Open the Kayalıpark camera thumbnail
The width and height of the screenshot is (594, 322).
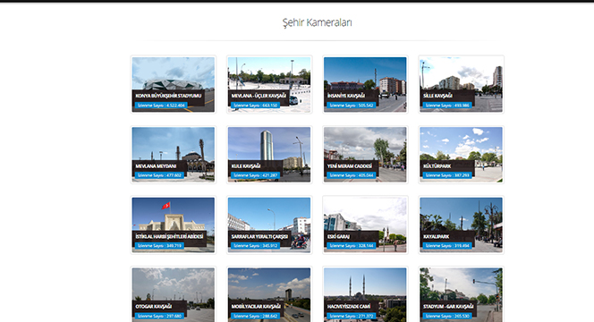pos(461,225)
